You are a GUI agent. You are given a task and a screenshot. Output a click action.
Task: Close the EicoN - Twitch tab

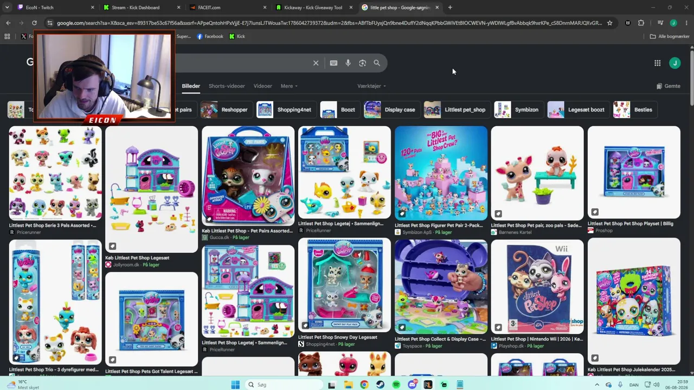click(93, 8)
